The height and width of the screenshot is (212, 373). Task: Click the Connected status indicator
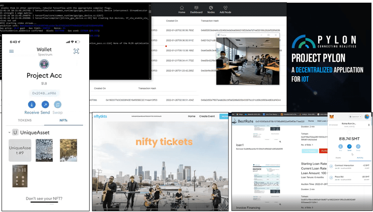coord(334,125)
